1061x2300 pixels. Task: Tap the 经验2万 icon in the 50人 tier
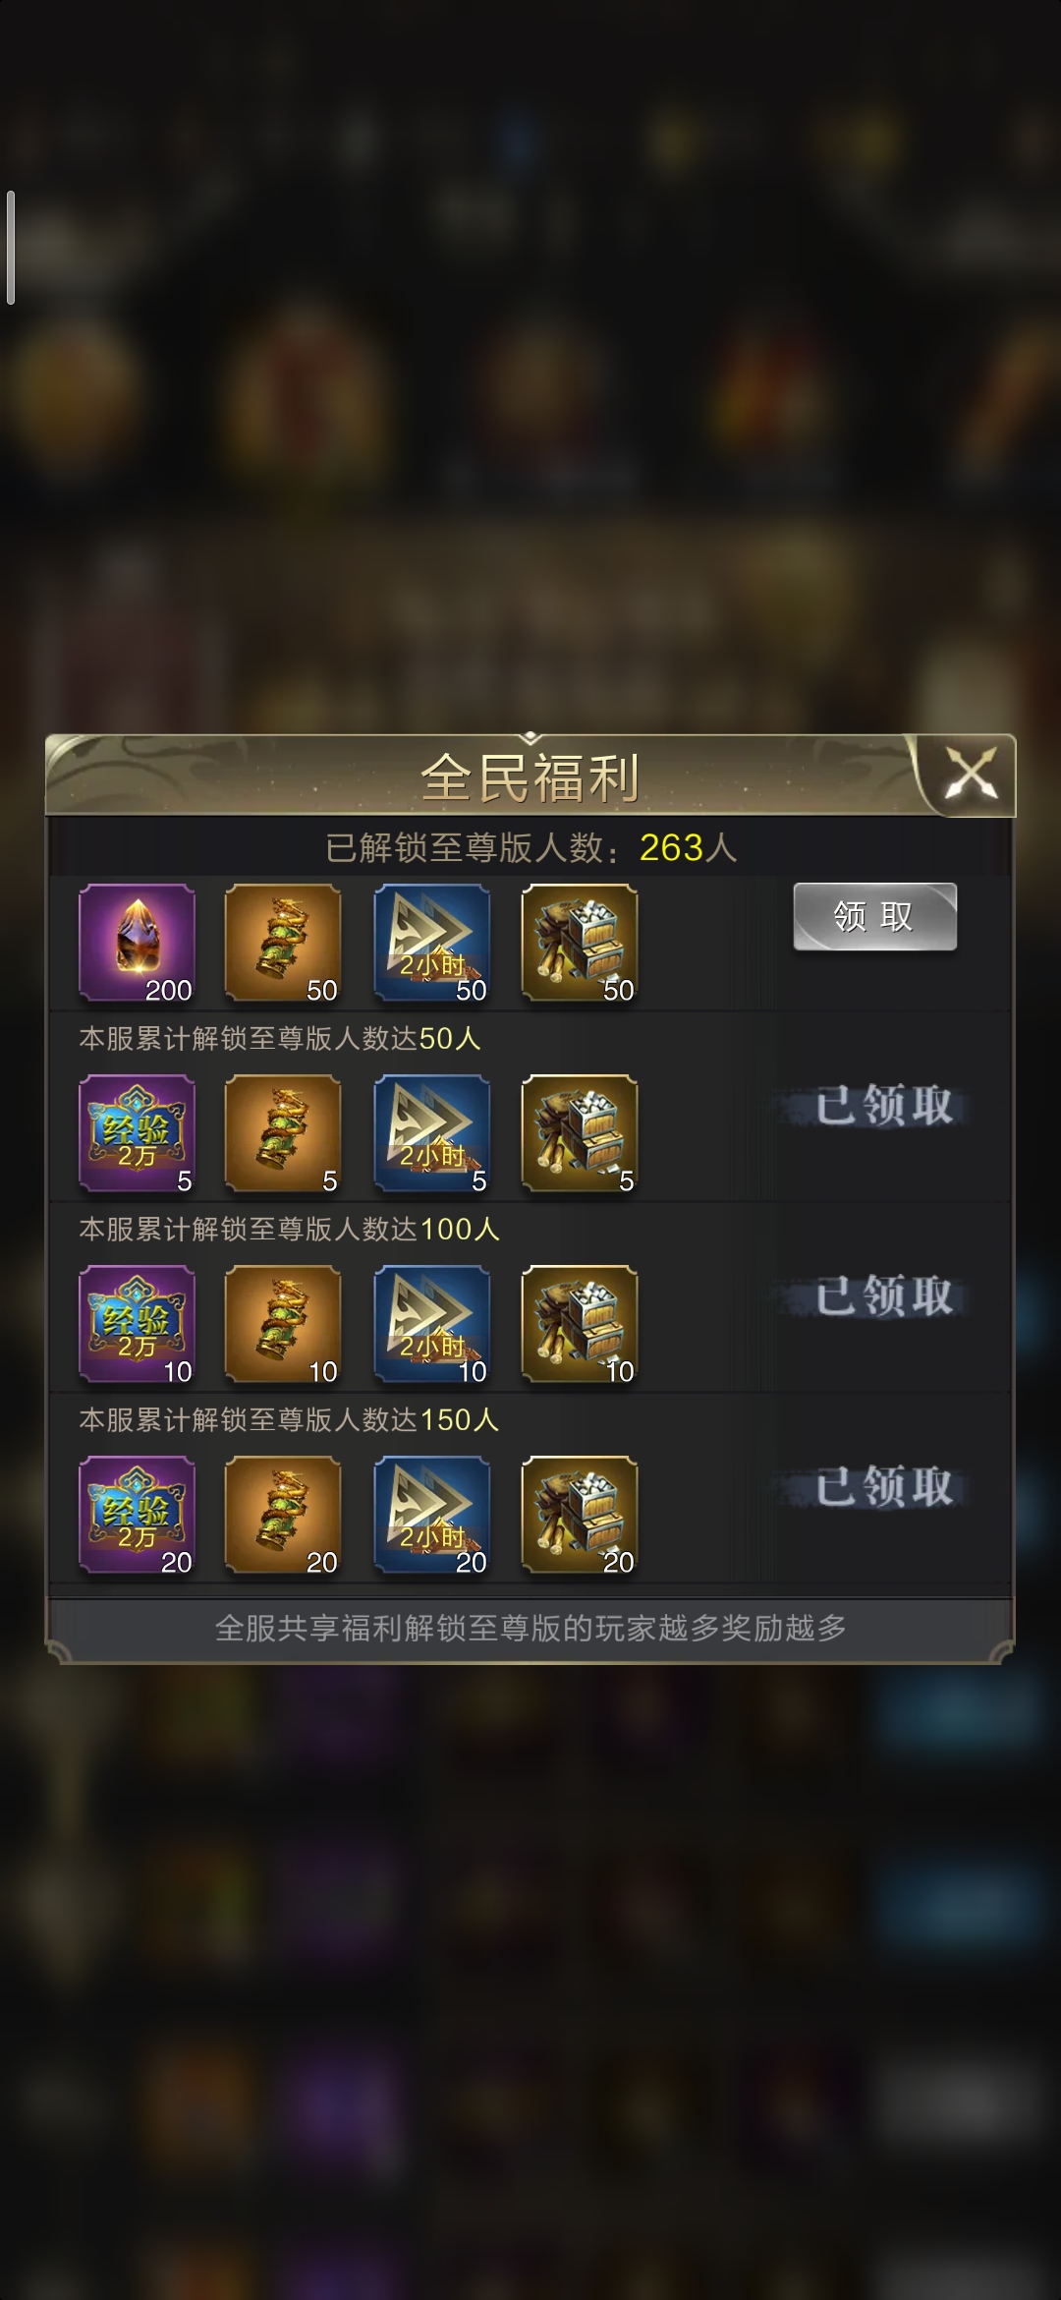[137, 1133]
